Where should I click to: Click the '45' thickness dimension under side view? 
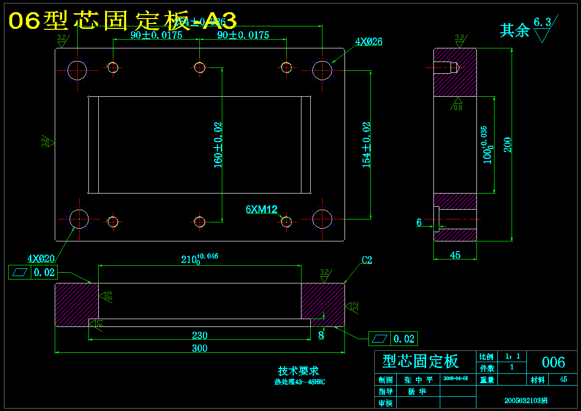455,255
